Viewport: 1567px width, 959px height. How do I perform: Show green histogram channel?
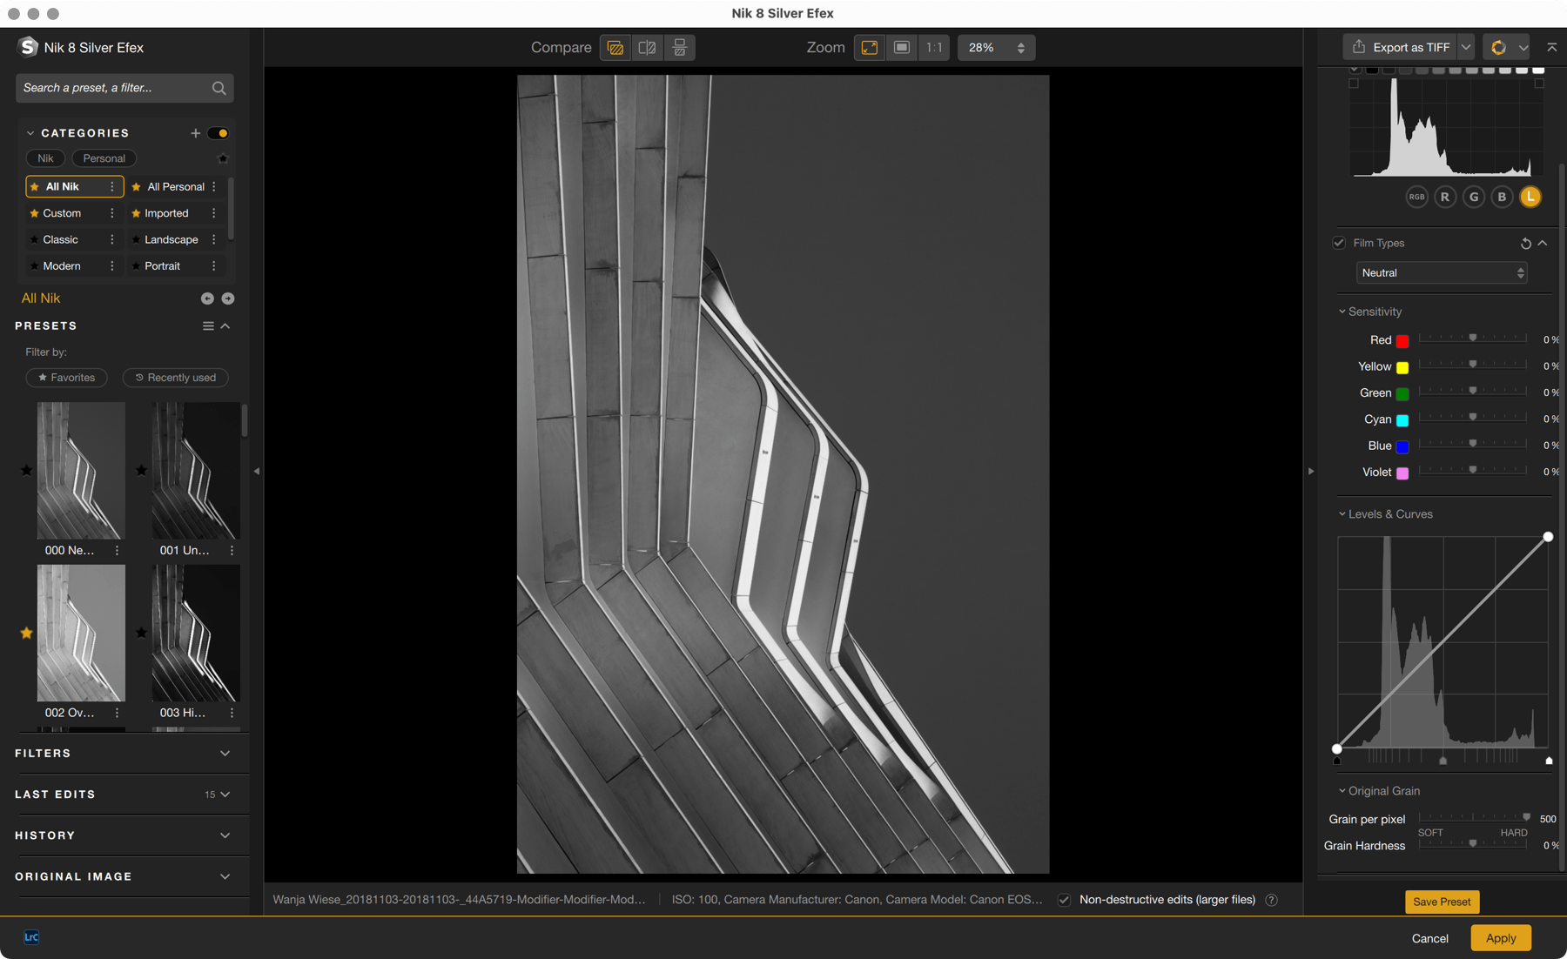pos(1474,197)
